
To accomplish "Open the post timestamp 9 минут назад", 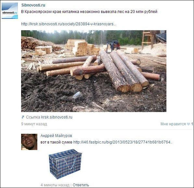I will [34, 124].
